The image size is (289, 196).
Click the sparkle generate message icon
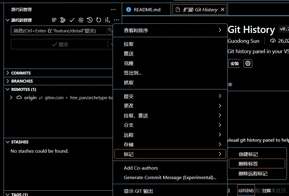tap(110, 30)
